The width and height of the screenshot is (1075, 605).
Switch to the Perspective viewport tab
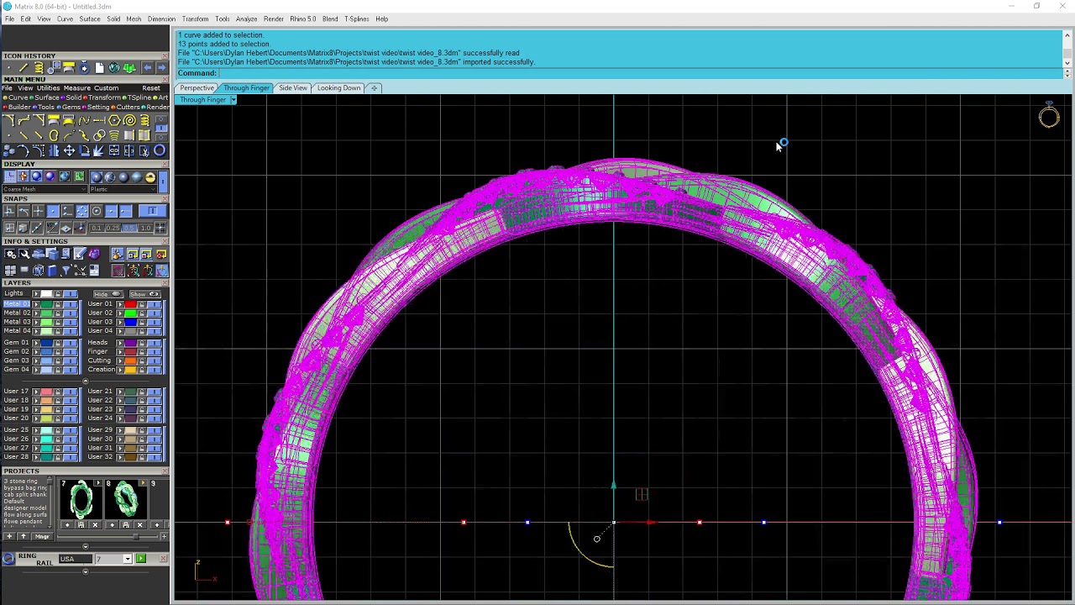click(197, 87)
